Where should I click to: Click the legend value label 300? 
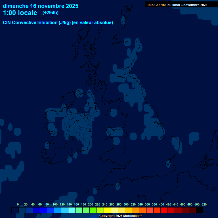pos(126,204)
